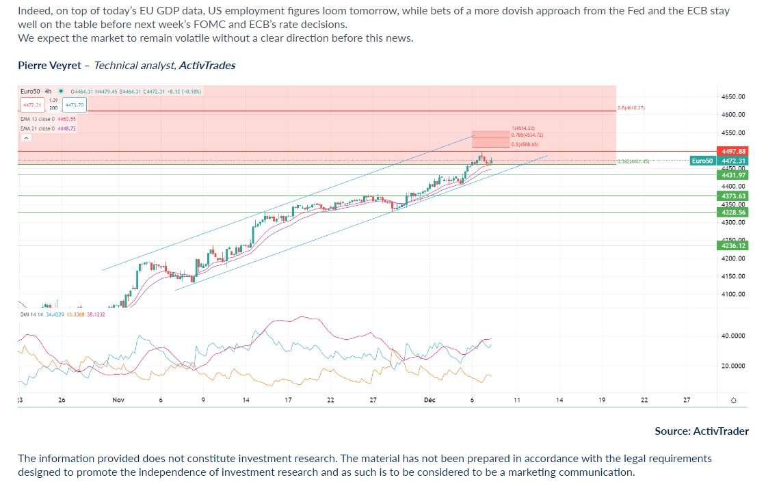The image size is (766, 484).
Task: Click the green 4431.97 level label
Action: [732, 175]
